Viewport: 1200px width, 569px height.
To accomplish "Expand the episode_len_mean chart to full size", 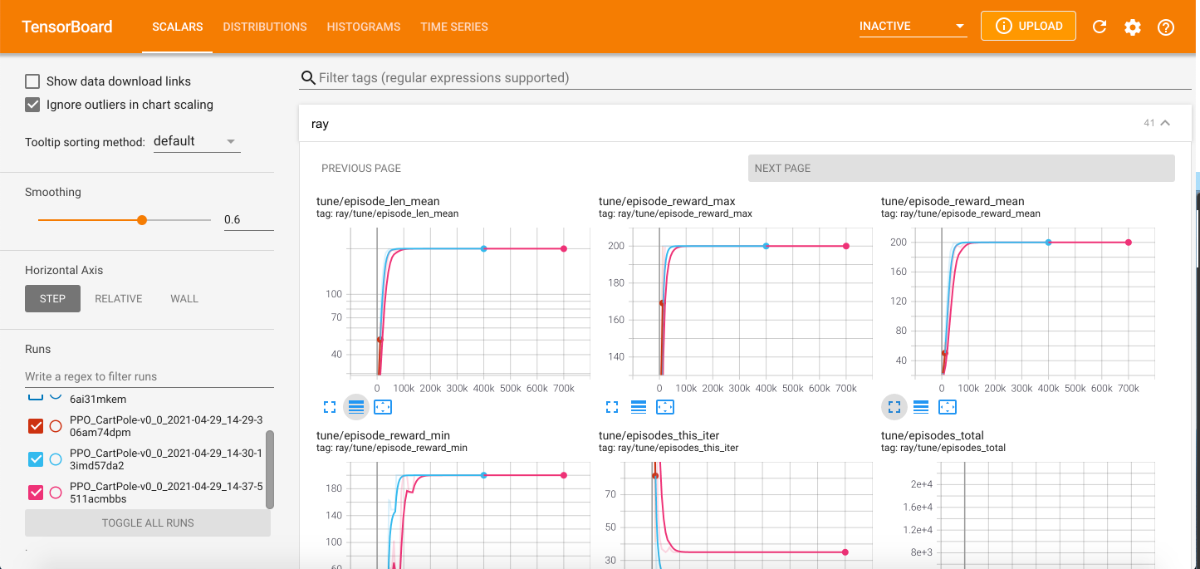I will [x=330, y=407].
